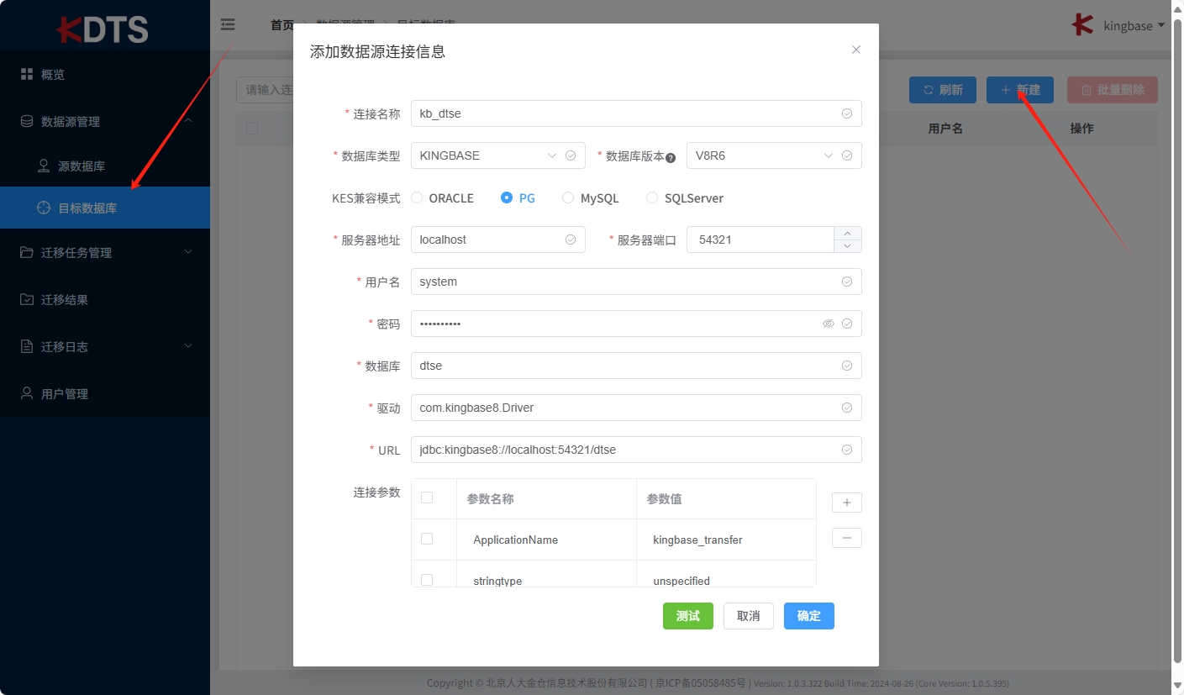Check the ApplicationName parameter checkbox

coord(427,539)
